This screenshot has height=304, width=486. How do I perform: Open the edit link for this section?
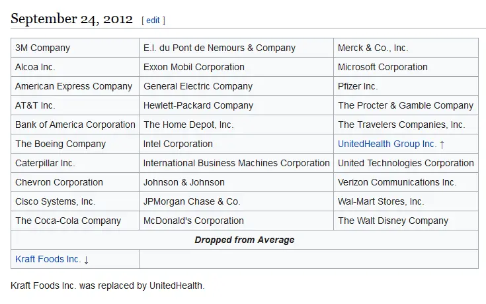[x=153, y=21]
